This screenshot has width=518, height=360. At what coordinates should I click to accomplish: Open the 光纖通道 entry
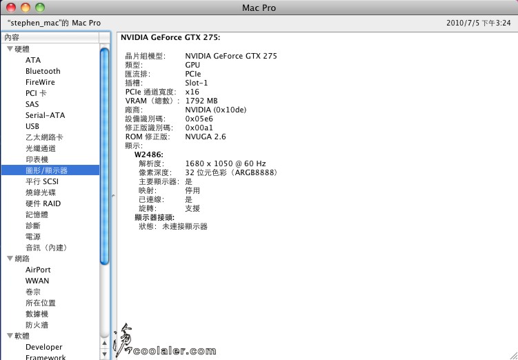click(40, 148)
